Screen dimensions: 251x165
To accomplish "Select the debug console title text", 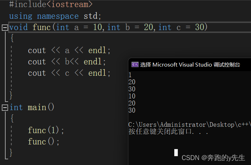I will [190, 65].
